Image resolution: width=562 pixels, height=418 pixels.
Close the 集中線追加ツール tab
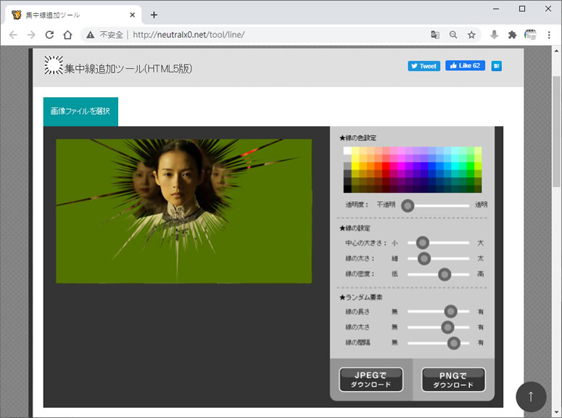[132, 15]
